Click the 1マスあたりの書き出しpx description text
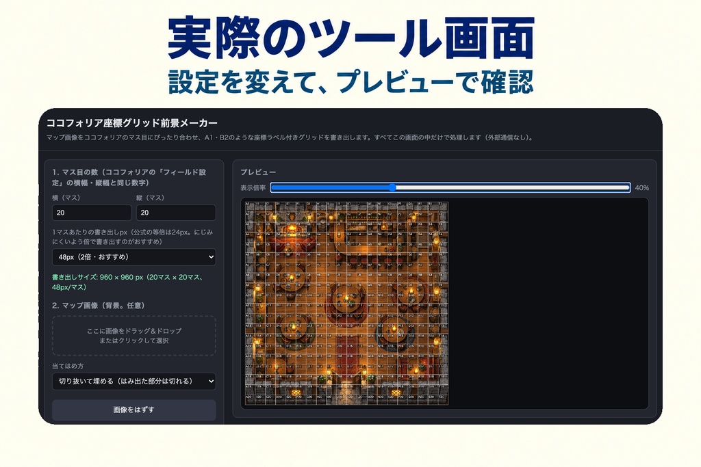 (132, 237)
